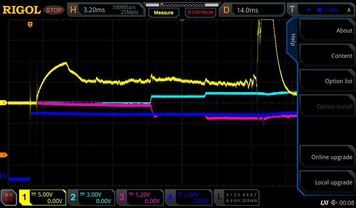The image size is (356, 208).
Task: Collapse the Help side tab
Action: (292, 40)
